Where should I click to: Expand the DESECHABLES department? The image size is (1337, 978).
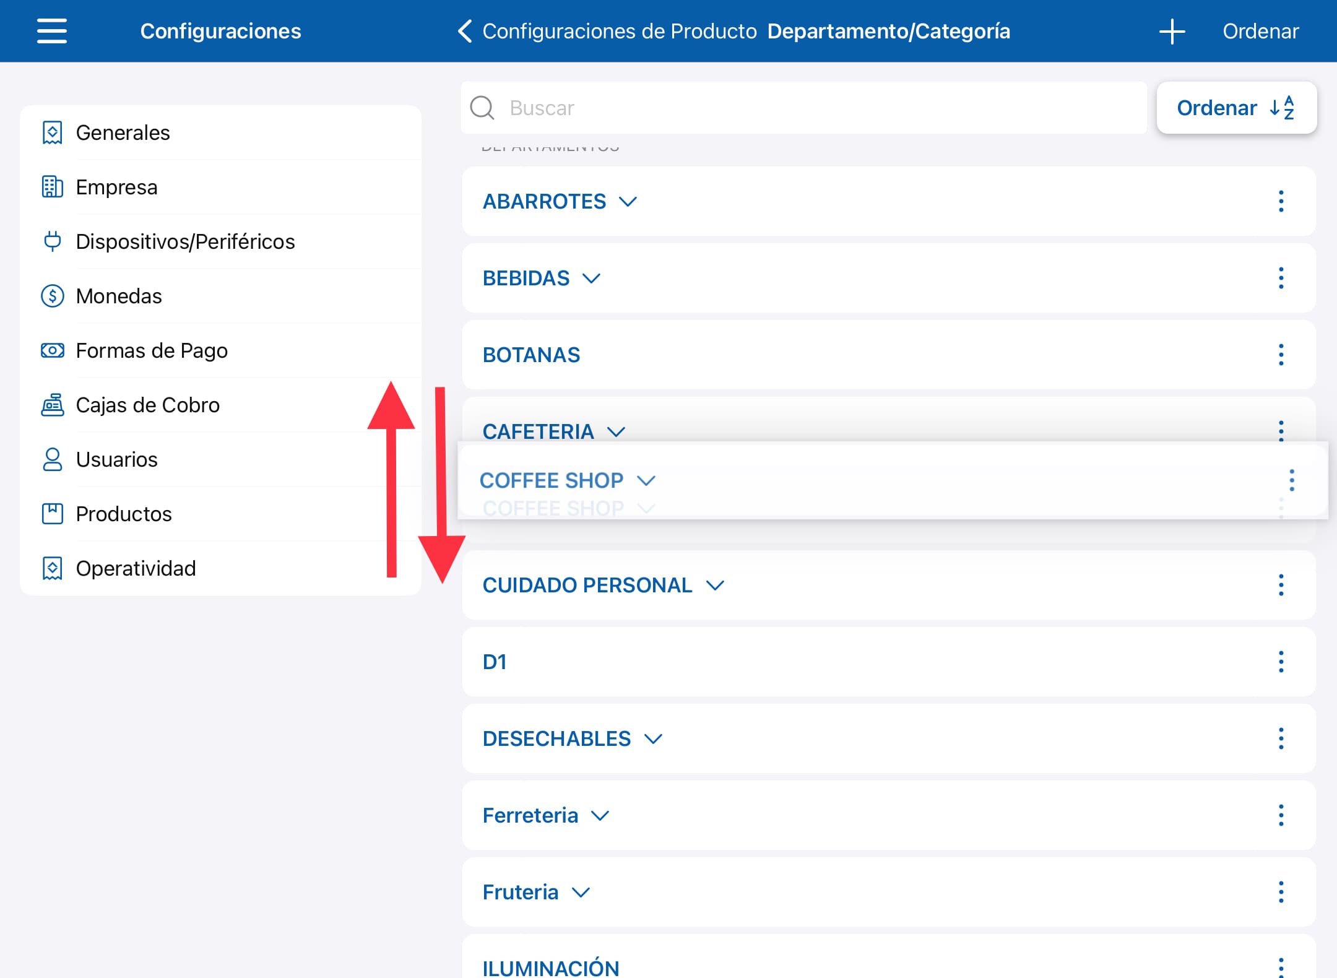click(653, 739)
